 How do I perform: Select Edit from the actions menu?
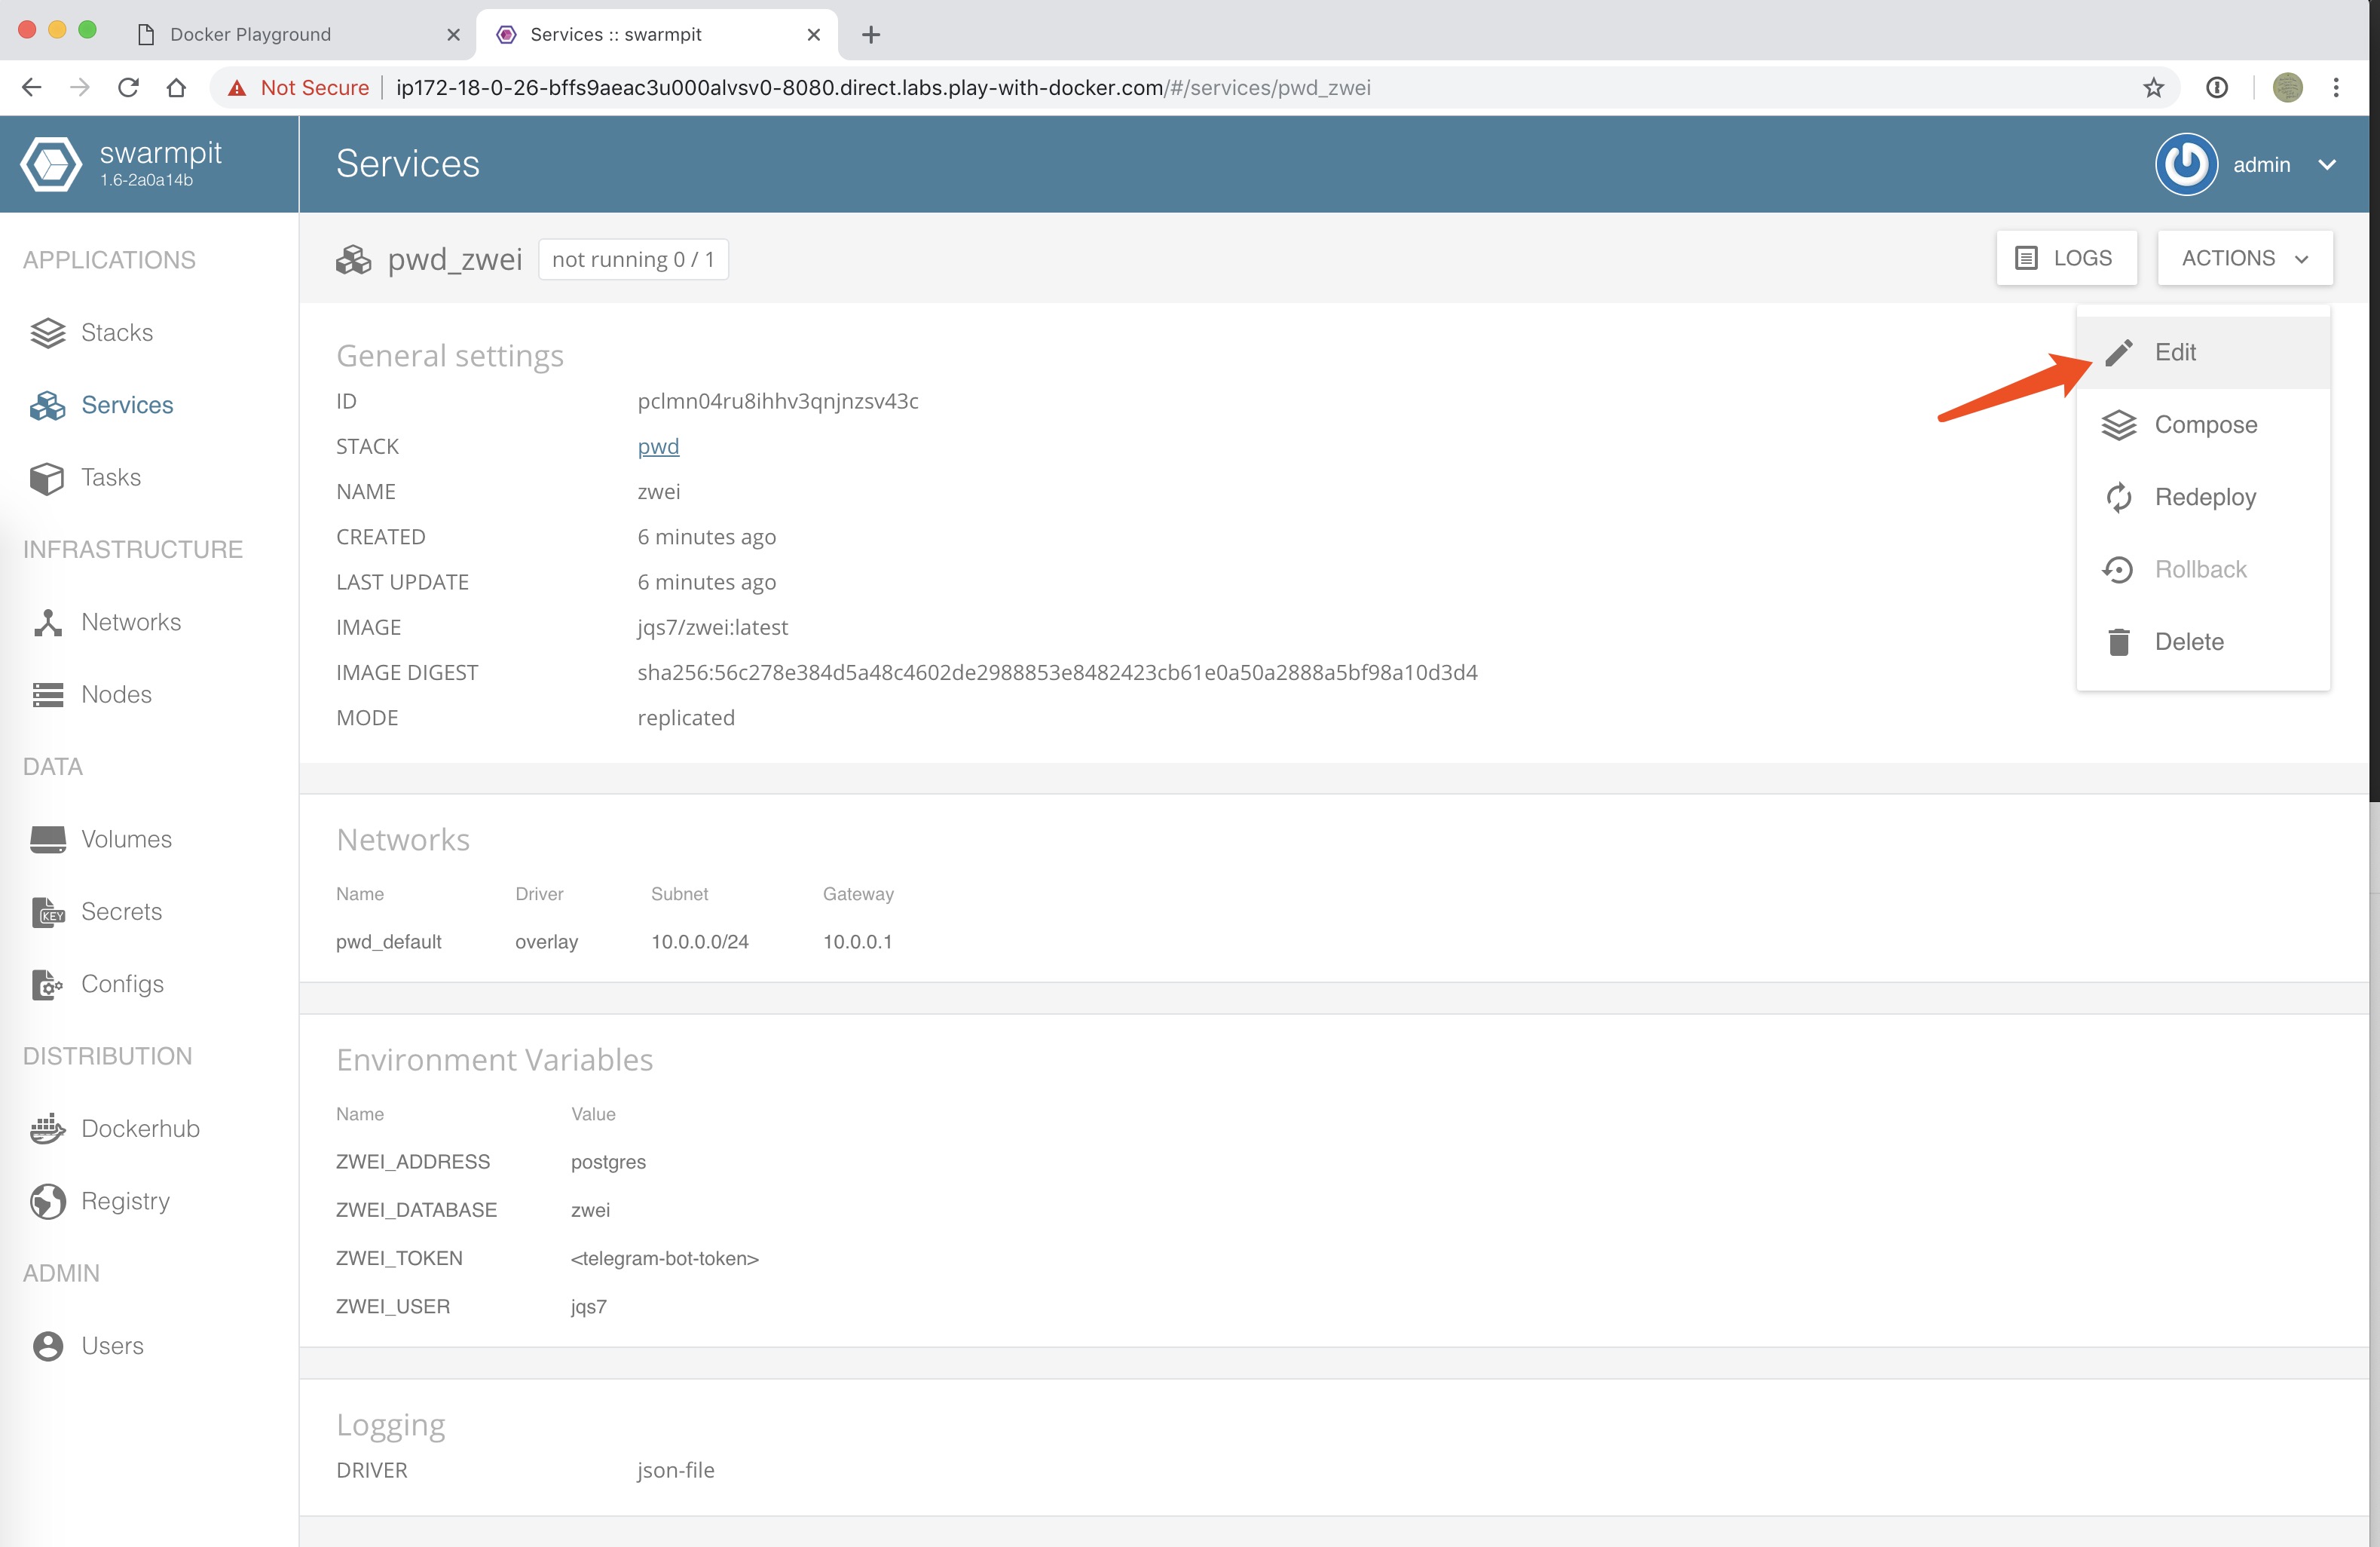click(x=2174, y=352)
